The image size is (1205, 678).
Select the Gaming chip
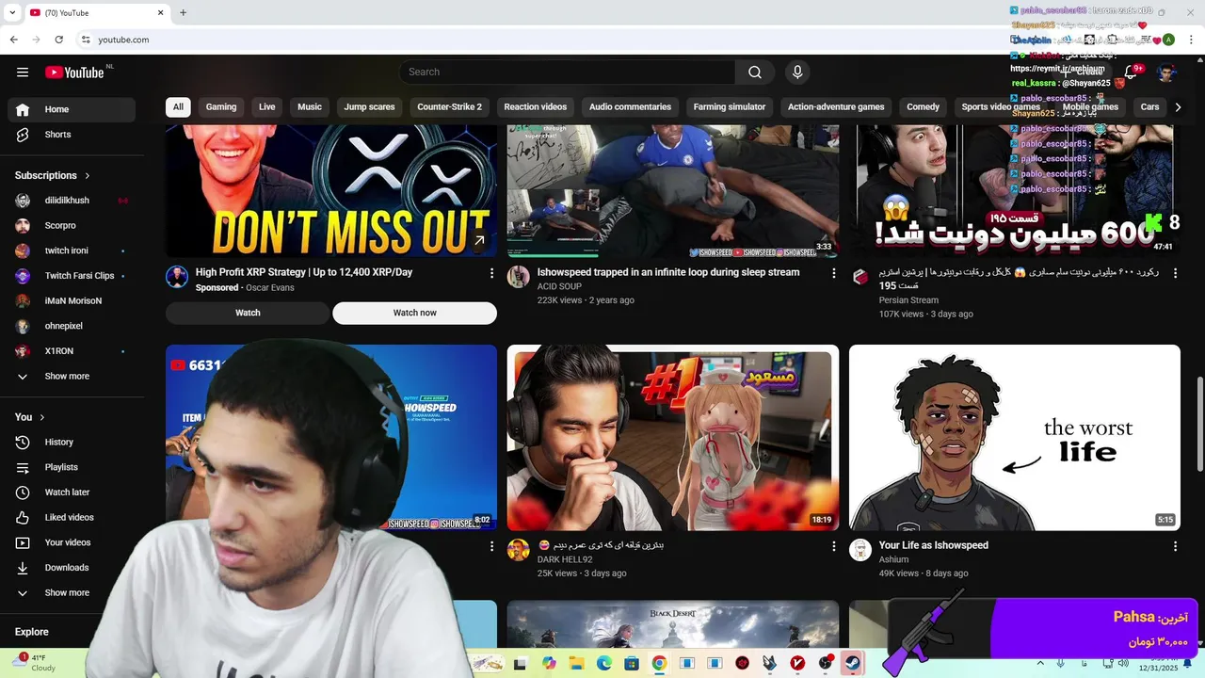pos(221,107)
